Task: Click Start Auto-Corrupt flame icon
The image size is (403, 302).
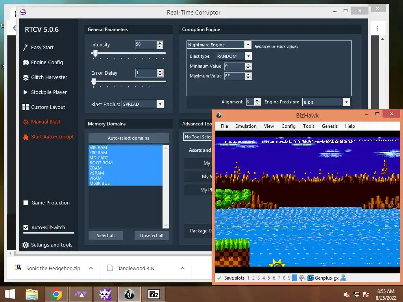Action: pos(26,137)
